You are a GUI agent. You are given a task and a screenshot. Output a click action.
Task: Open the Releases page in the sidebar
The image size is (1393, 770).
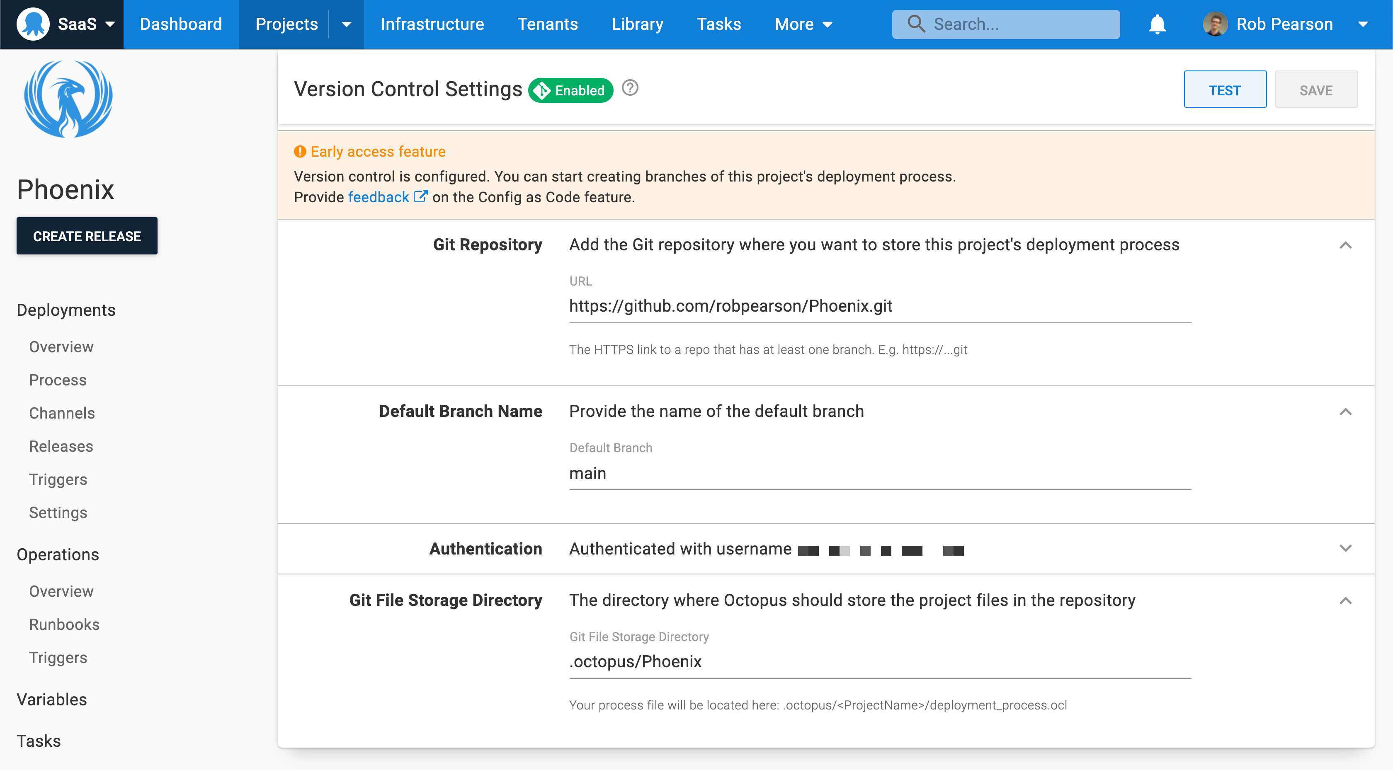61,446
